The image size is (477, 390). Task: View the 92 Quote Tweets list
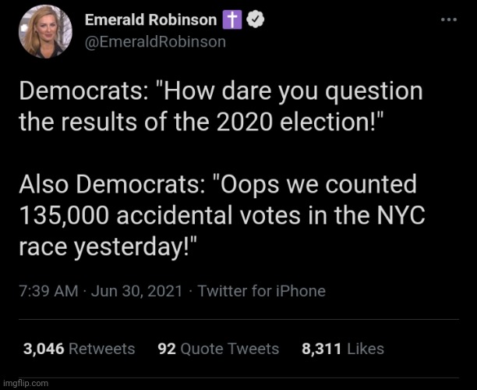pos(218,349)
